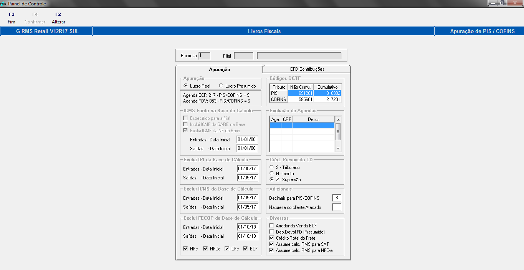
Task: Click CRF column header in Exclusão de Agendas
Action: pyautogui.click(x=287, y=119)
